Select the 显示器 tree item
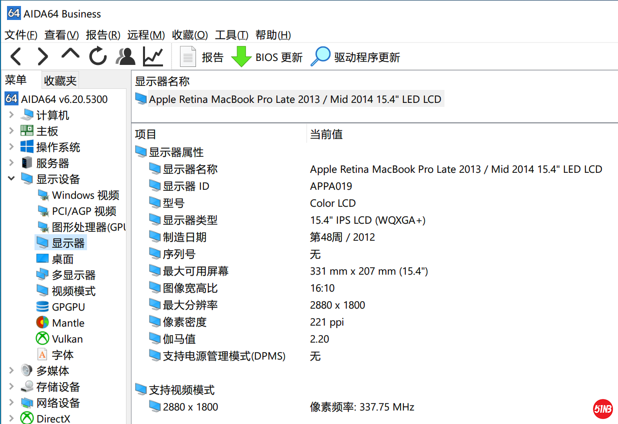Image resolution: width=618 pixels, height=424 pixels. 68,243
